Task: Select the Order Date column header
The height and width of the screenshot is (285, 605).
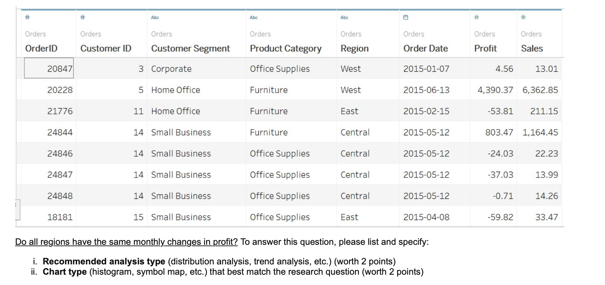Action: (425, 48)
